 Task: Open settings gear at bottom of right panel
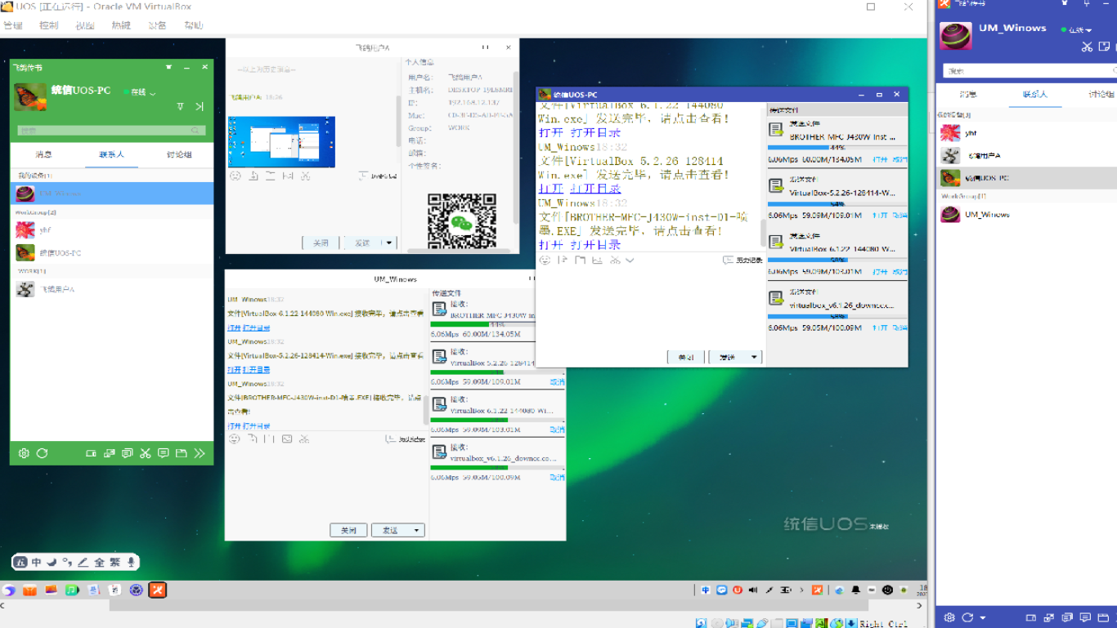tap(949, 617)
